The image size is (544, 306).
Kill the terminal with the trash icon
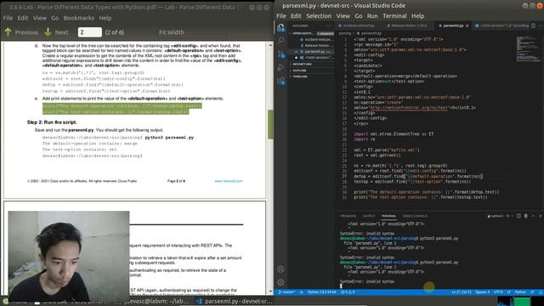[x=525, y=216]
